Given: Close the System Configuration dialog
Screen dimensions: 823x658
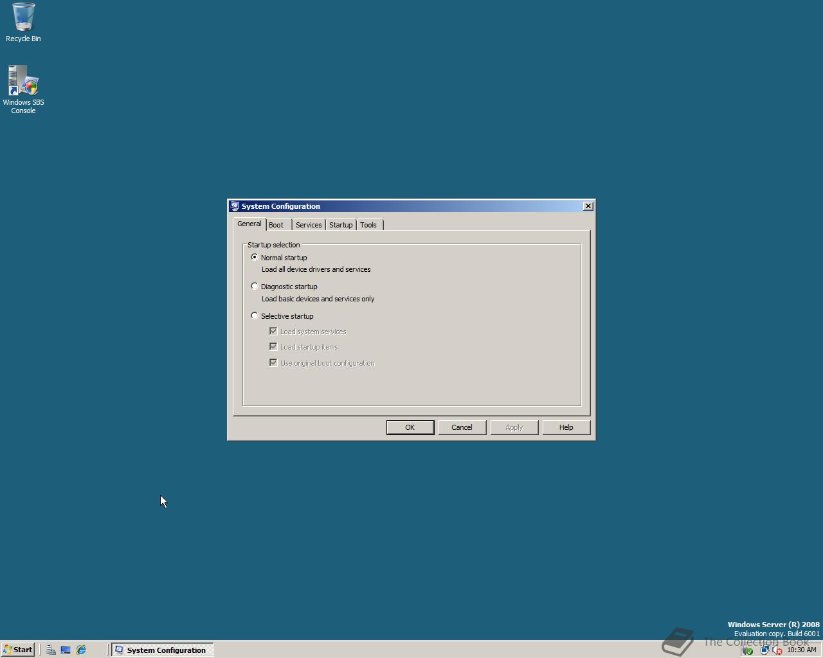Looking at the screenshot, I should coord(588,206).
